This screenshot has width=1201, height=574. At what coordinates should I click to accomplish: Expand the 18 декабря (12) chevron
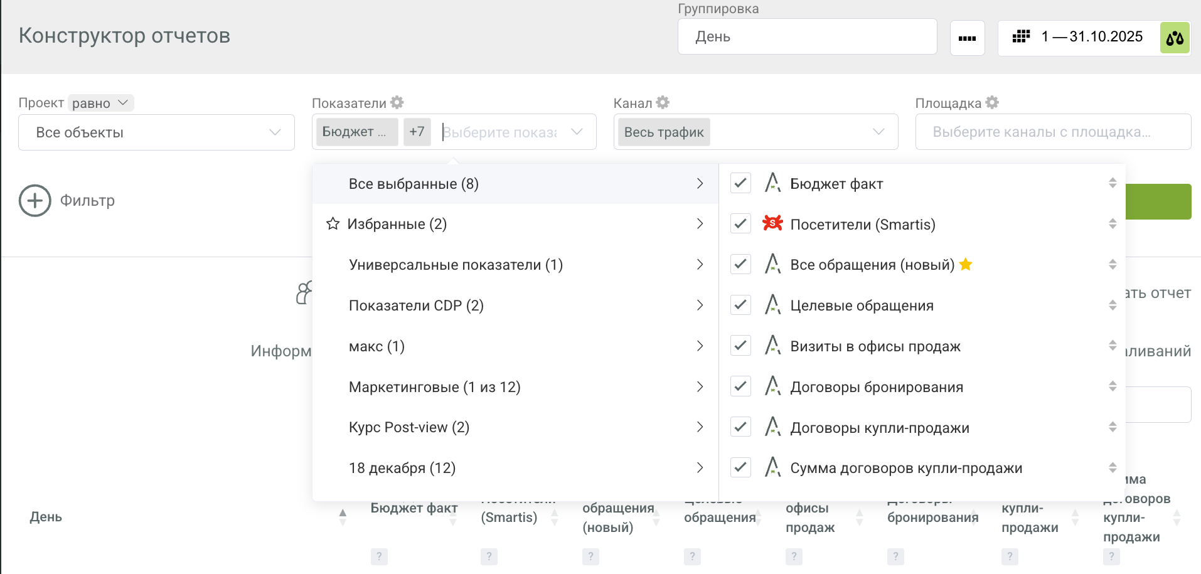click(x=700, y=467)
